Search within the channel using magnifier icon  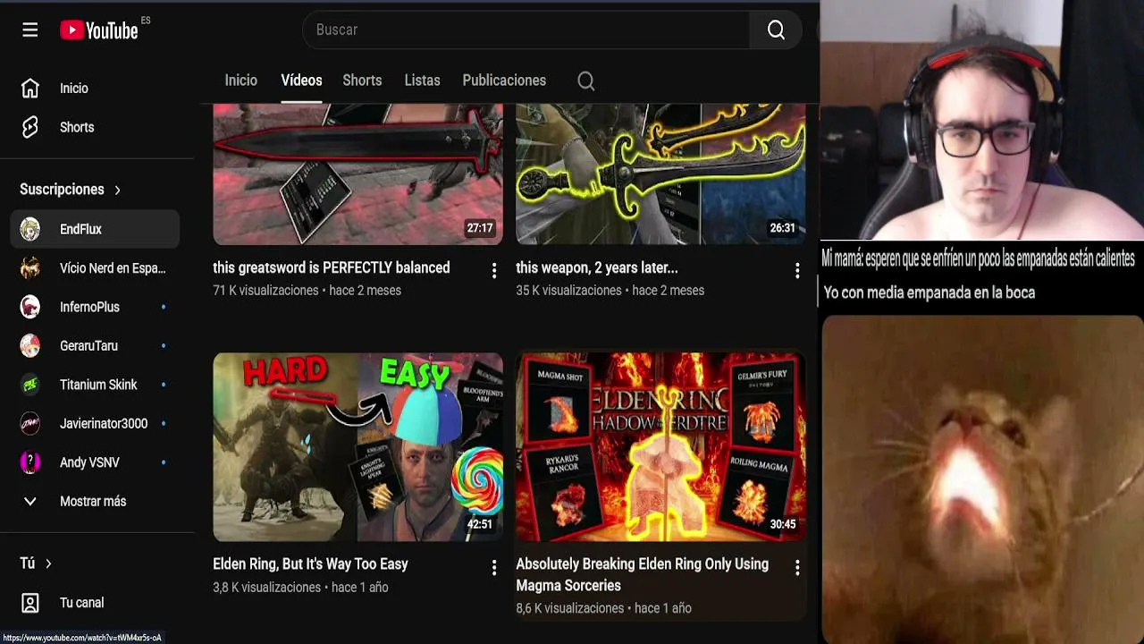point(585,80)
